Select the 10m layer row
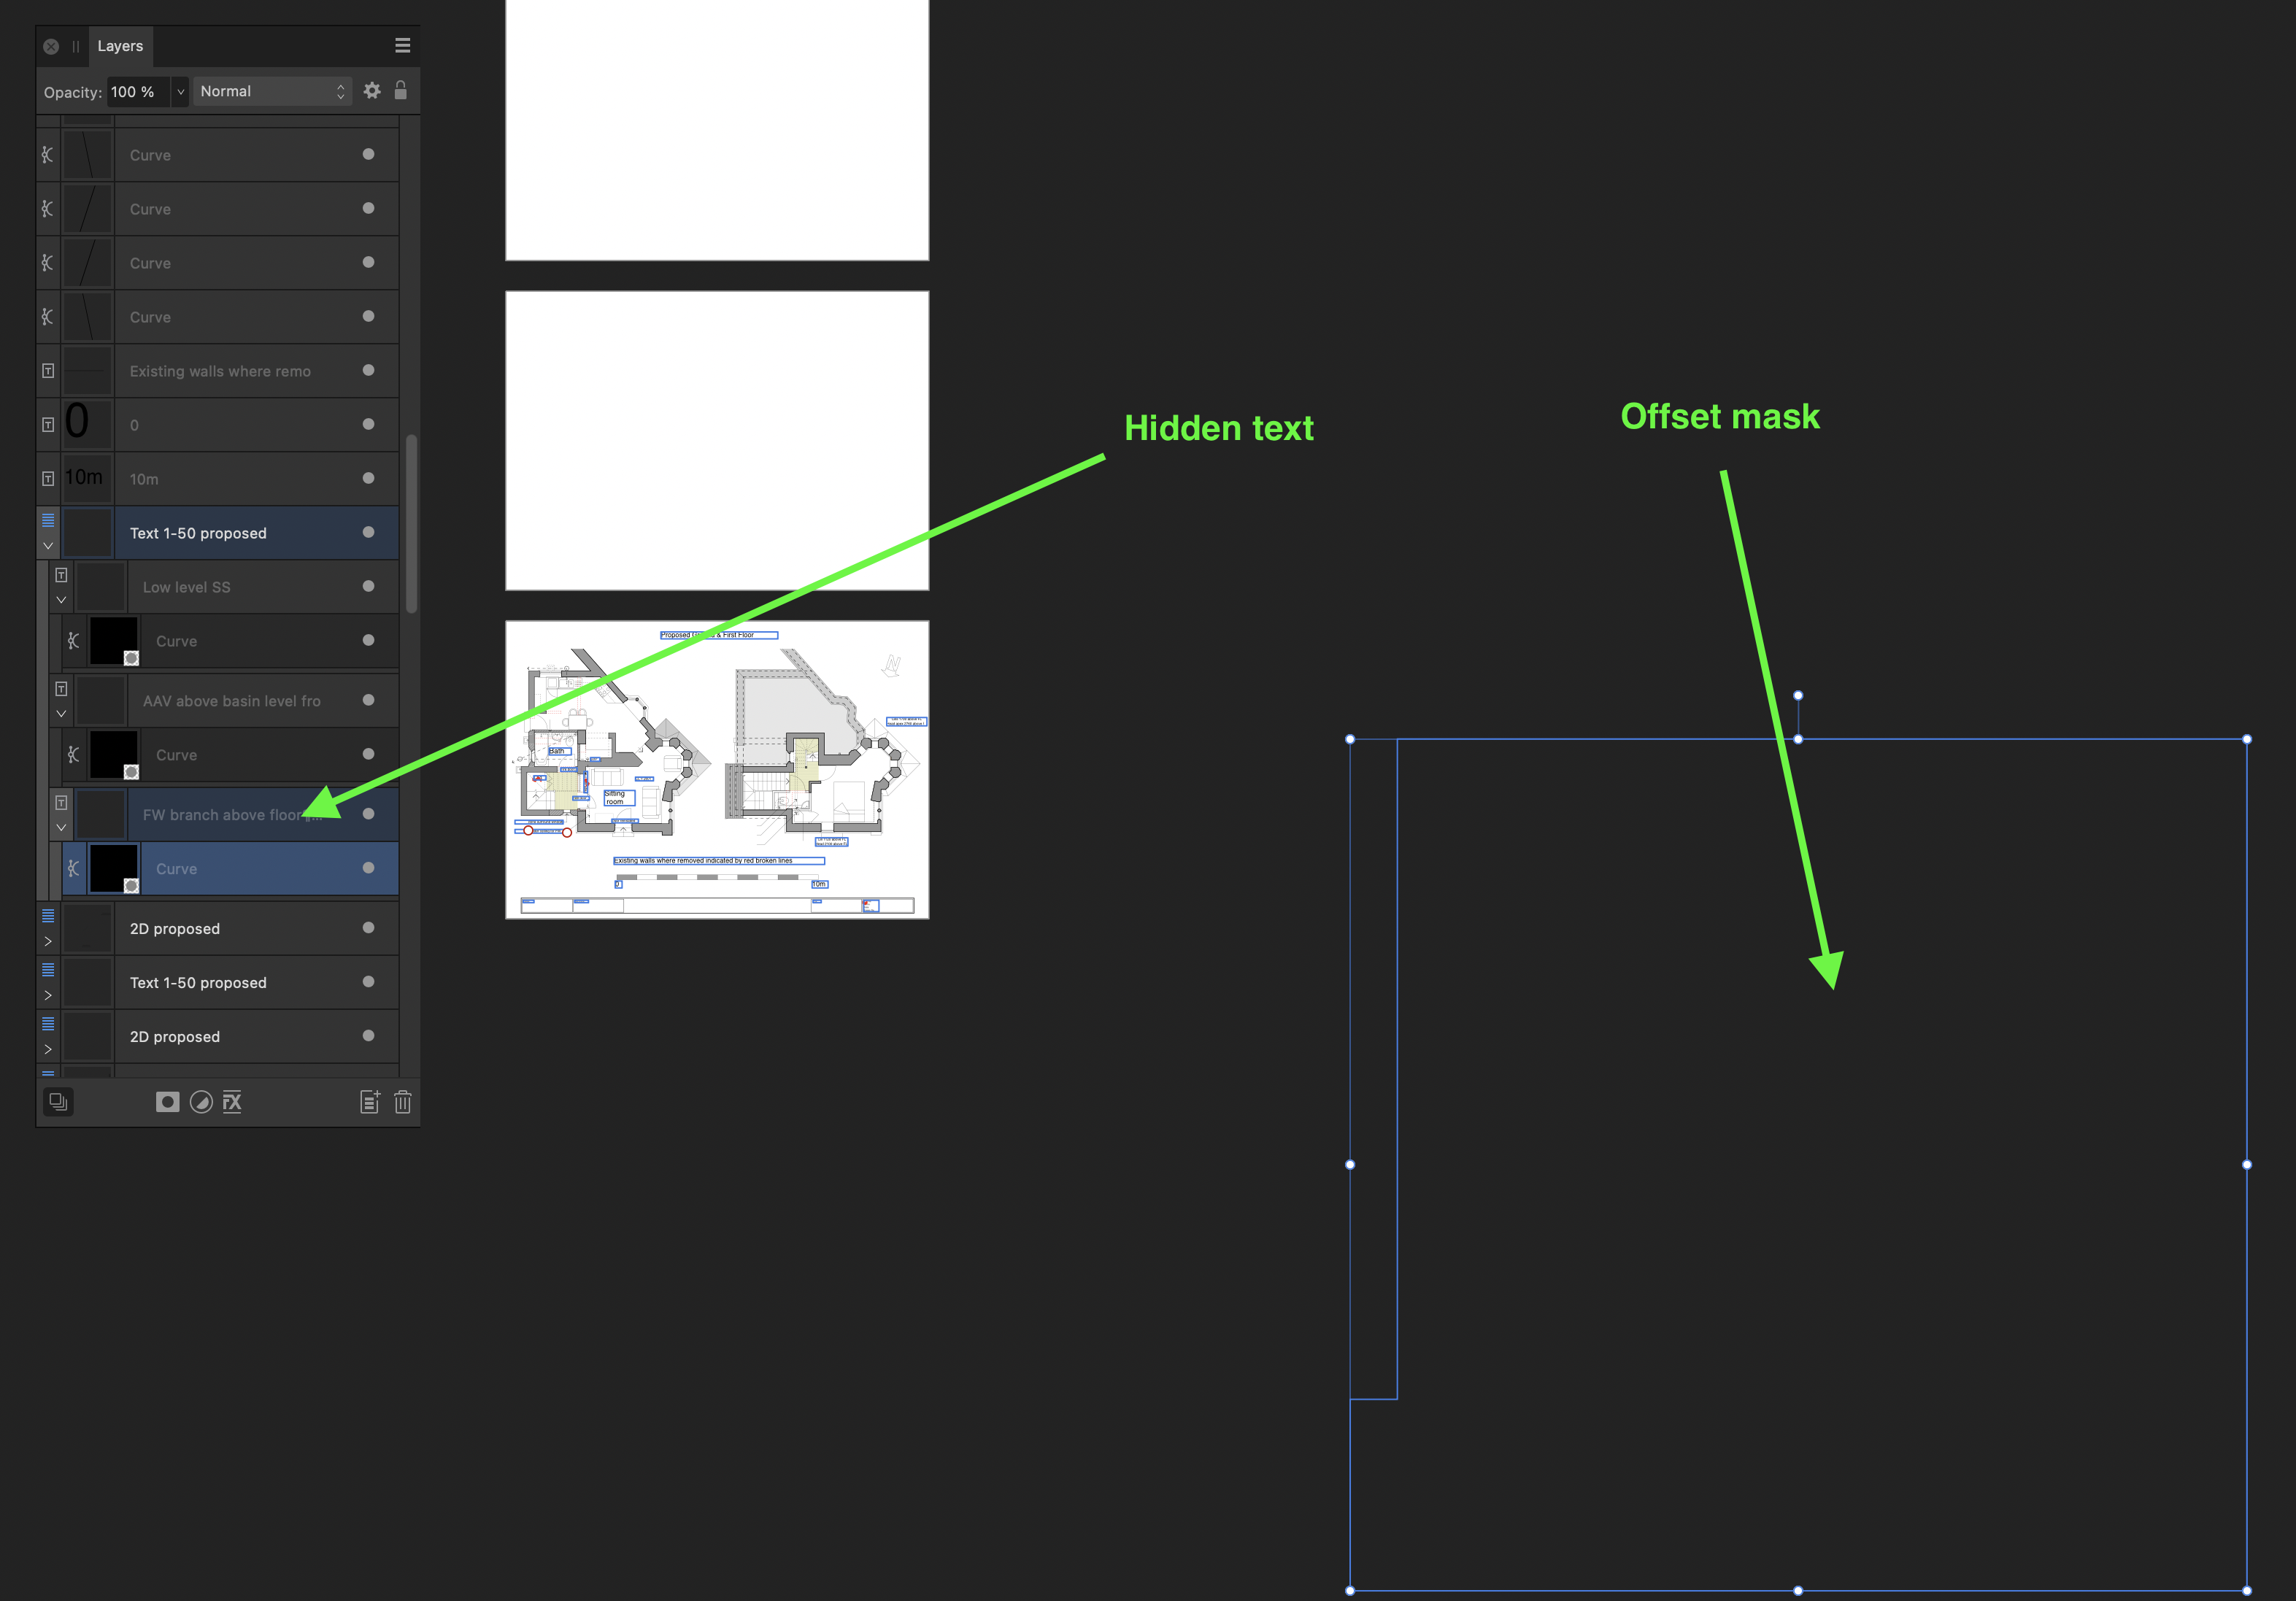This screenshot has width=2296, height=1601. point(218,479)
